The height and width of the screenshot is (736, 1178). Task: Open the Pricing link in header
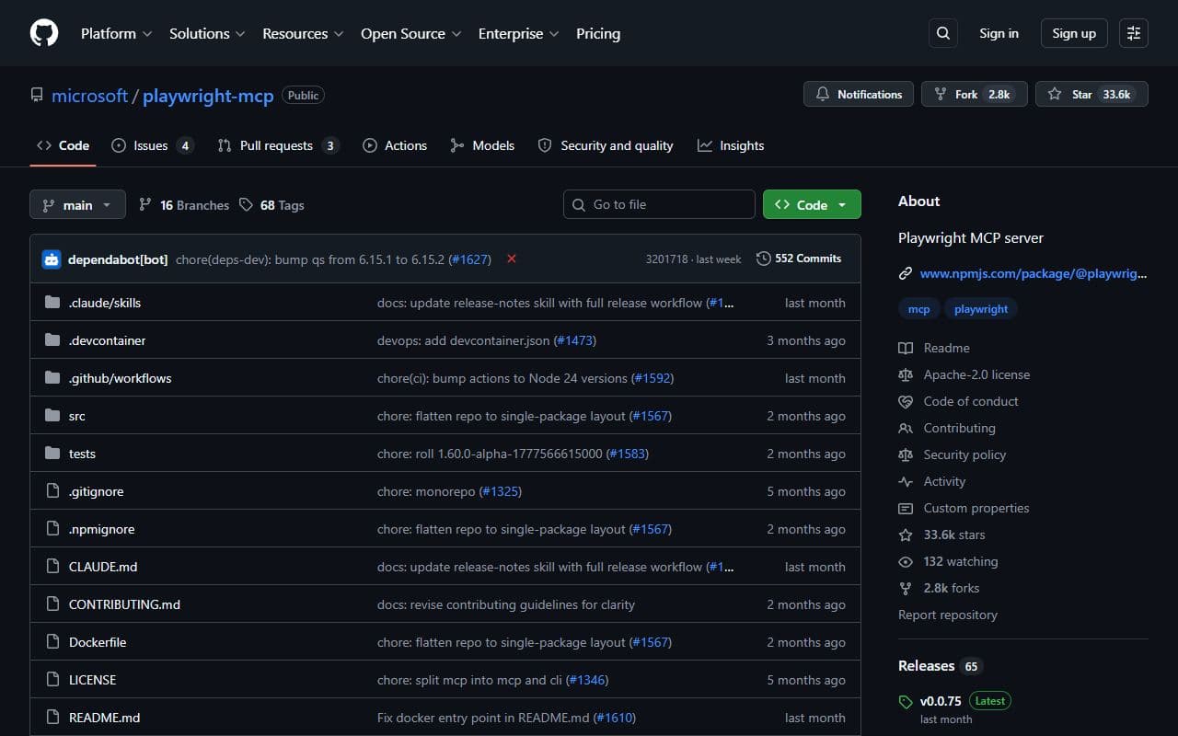598,33
